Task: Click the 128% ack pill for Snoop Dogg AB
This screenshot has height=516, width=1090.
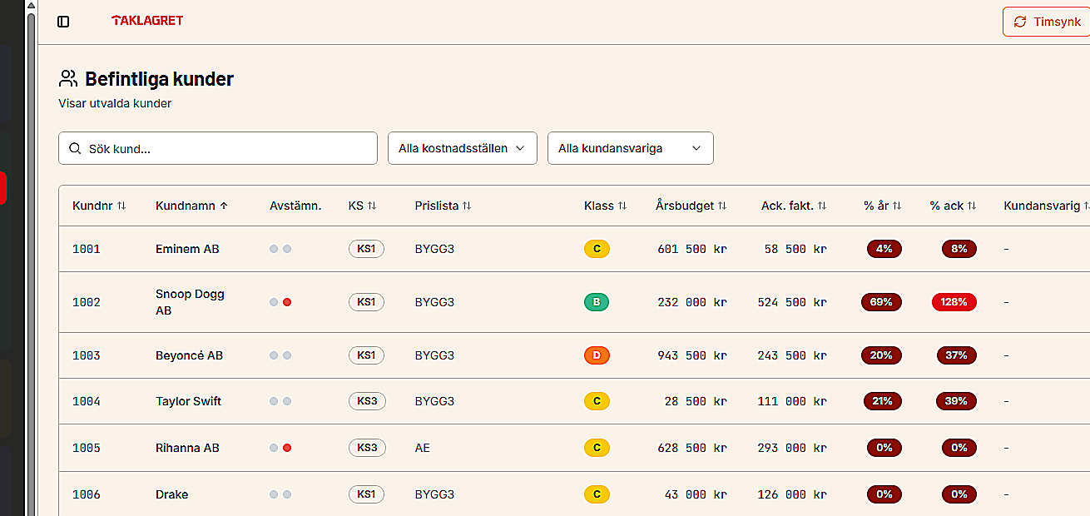Action: [954, 302]
